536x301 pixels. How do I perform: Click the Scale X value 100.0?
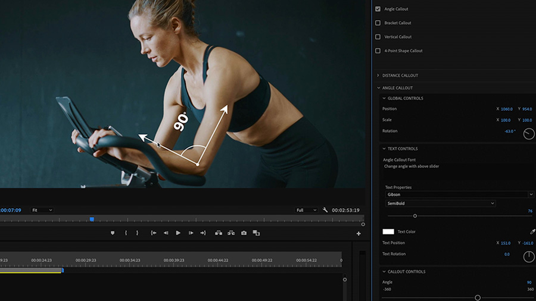tap(506, 120)
